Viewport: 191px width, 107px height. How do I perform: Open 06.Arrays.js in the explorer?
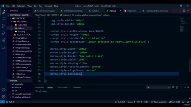[20, 54]
